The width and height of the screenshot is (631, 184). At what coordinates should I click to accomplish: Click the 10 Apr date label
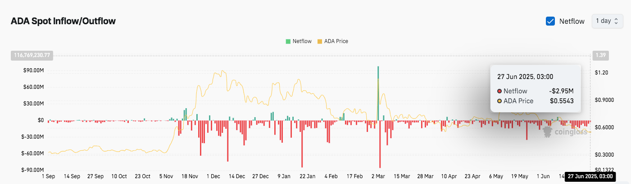pyautogui.click(x=449, y=176)
